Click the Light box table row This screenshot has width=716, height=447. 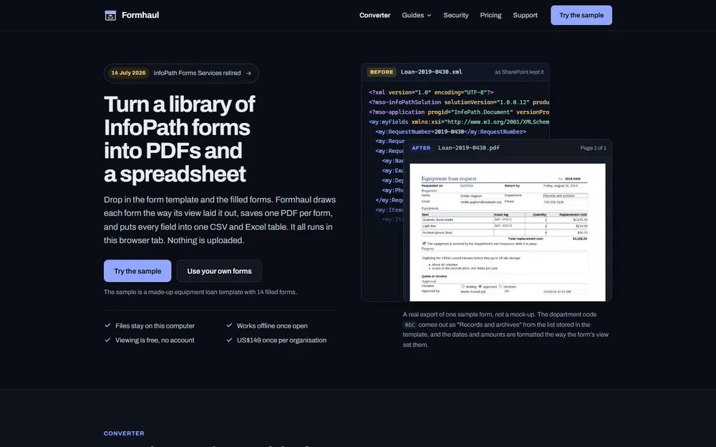pos(505,226)
